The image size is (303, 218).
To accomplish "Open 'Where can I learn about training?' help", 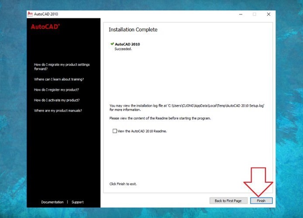I will (59, 79).
